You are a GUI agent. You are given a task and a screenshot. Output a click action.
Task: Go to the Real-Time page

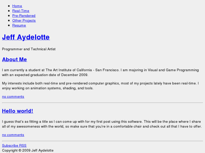pos(21,11)
